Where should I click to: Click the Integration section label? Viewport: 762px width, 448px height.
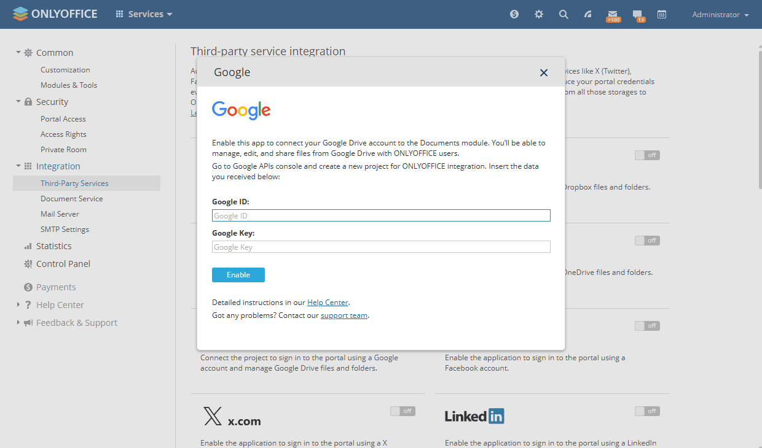[58, 166]
